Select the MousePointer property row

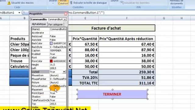pos(49,79)
